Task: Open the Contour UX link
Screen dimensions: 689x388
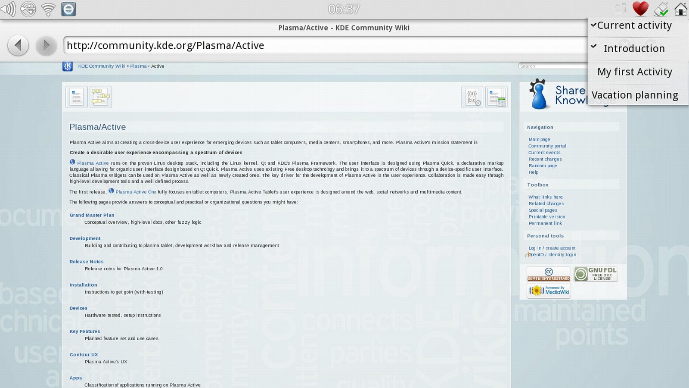Action: coord(84,355)
